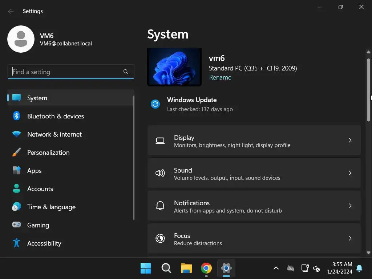Click the Display laptop icon
Image resolution: width=372 pixels, height=279 pixels.
pos(160,141)
